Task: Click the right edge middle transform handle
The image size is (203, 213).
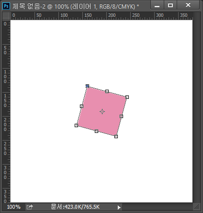Action: click(121, 116)
